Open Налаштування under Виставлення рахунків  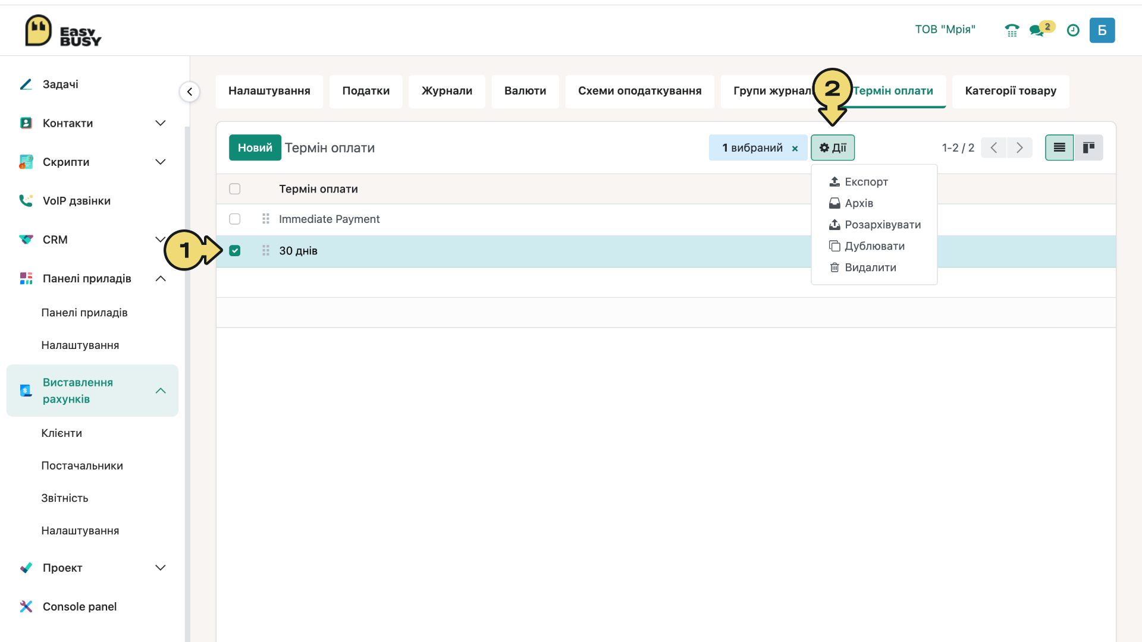pyautogui.click(x=80, y=531)
